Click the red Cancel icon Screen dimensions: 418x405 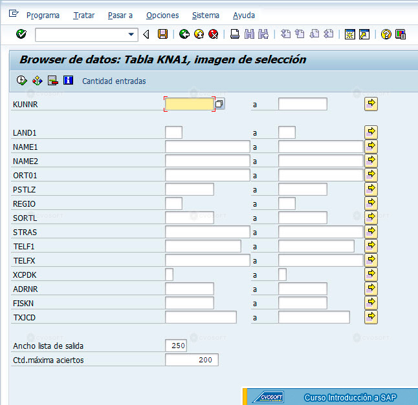(214, 34)
